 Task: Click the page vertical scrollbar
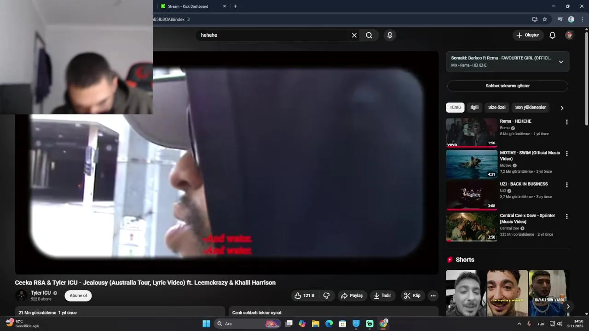tap(587, 78)
